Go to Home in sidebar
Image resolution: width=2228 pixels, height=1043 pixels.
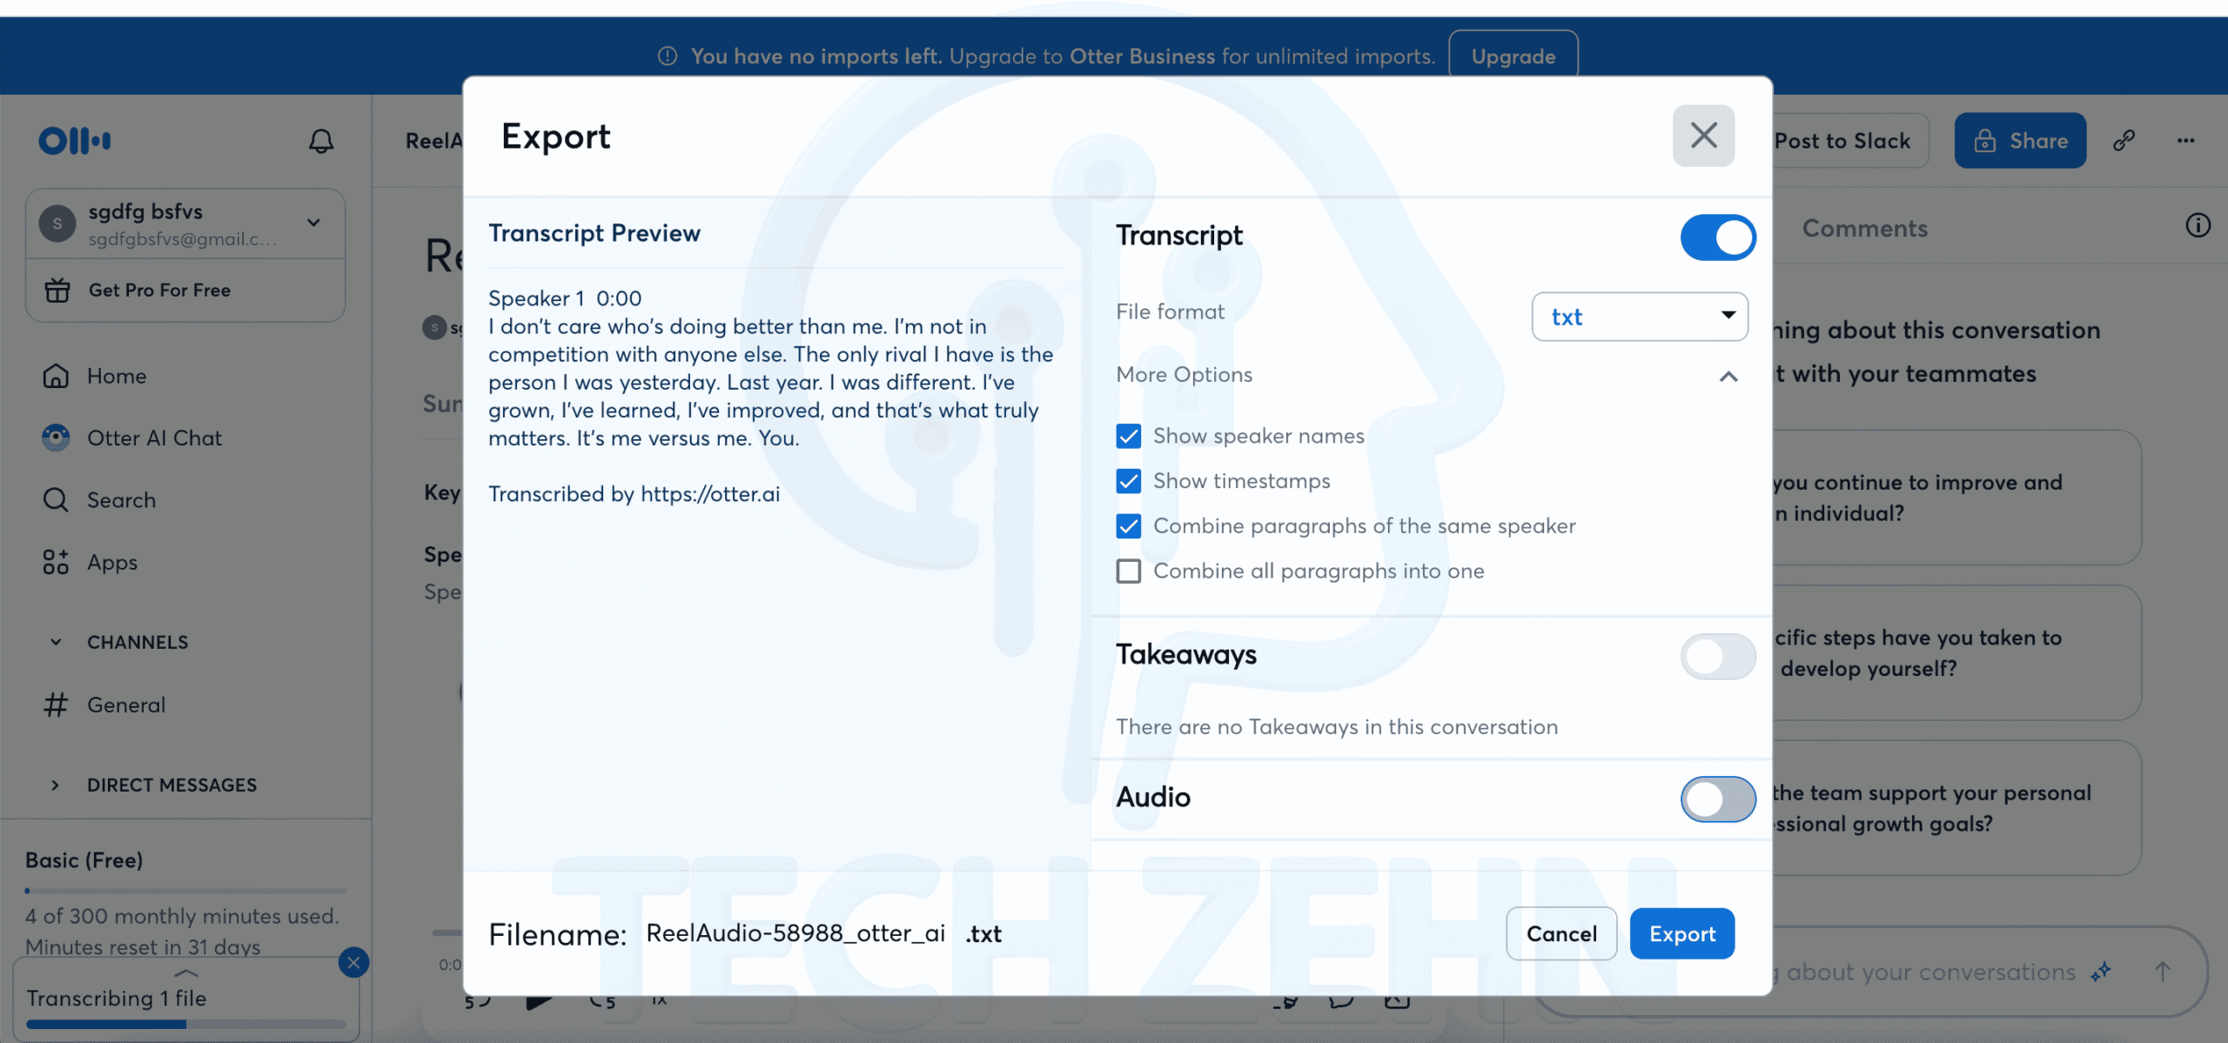point(116,376)
